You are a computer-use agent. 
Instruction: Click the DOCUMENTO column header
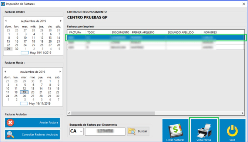coord(120,33)
